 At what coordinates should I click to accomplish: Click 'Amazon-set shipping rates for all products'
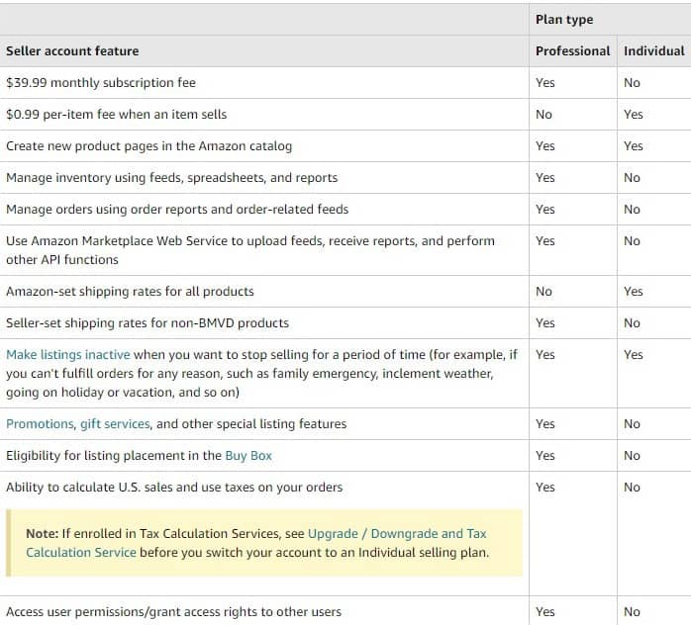pos(130,292)
